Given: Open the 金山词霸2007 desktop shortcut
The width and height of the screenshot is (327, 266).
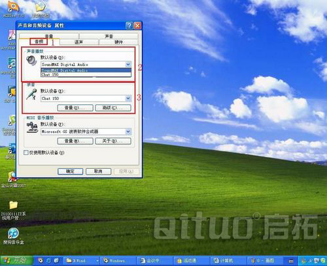Looking at the screenshot, I should click(13, 179).
